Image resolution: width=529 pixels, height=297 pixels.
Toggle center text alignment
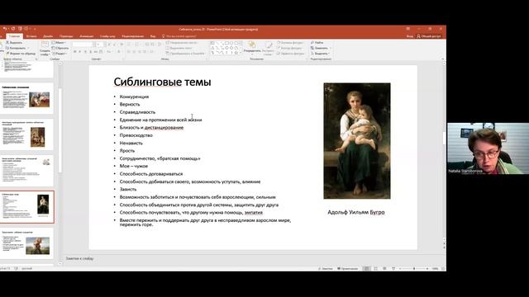[134, 51]
